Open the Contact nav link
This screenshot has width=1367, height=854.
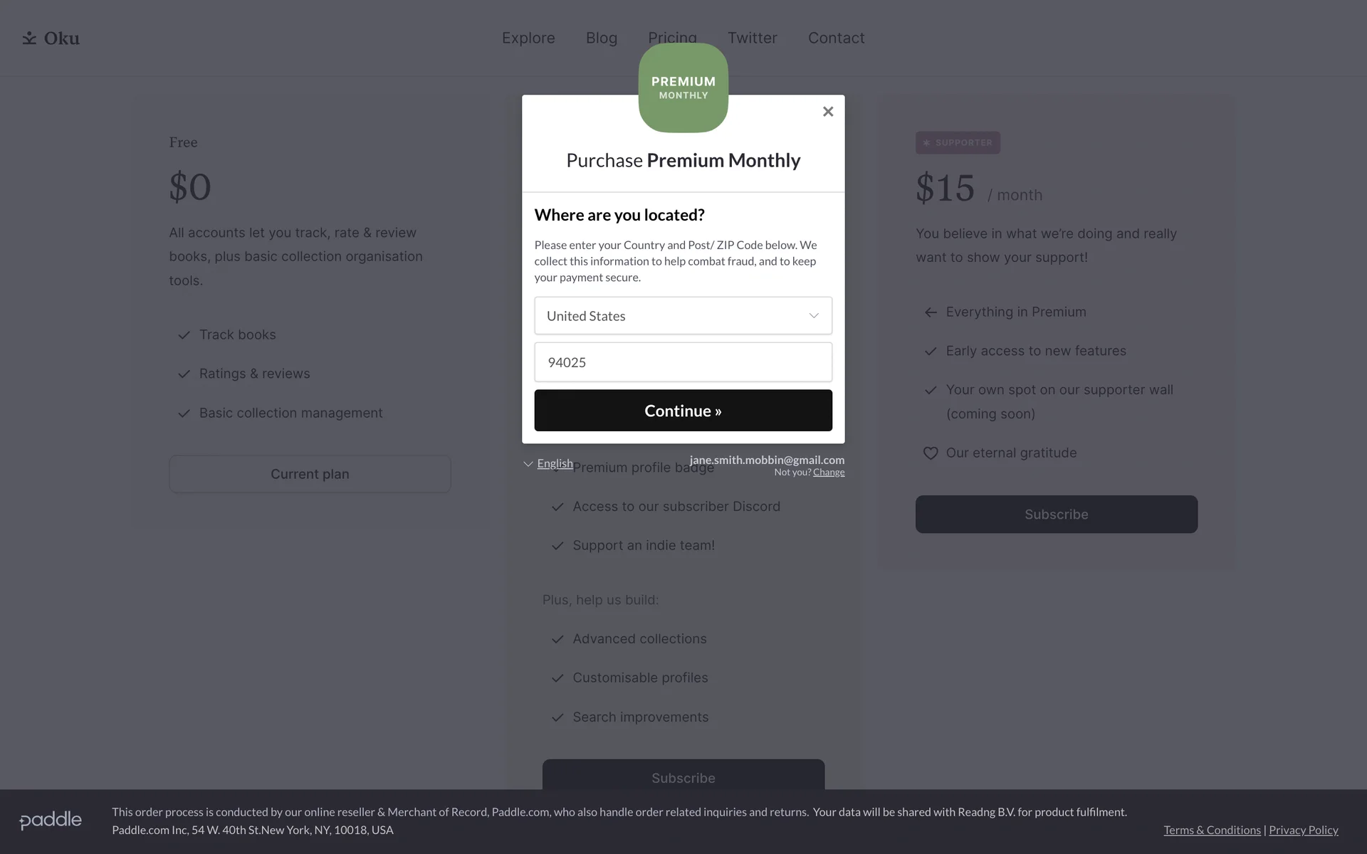coord(836,38)
